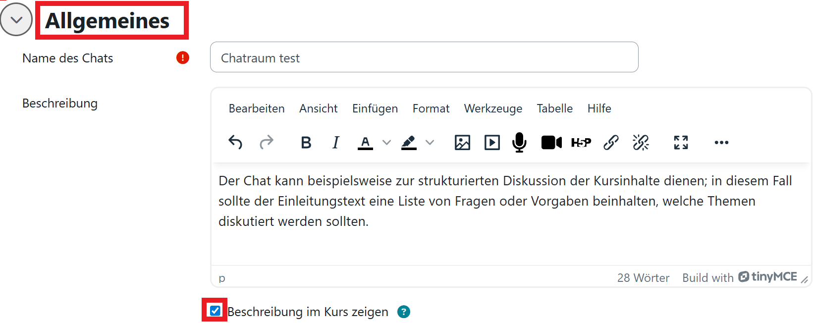813x323 pixels.
Task: Open the Einfügen menu
Action: tap(375, 108)
